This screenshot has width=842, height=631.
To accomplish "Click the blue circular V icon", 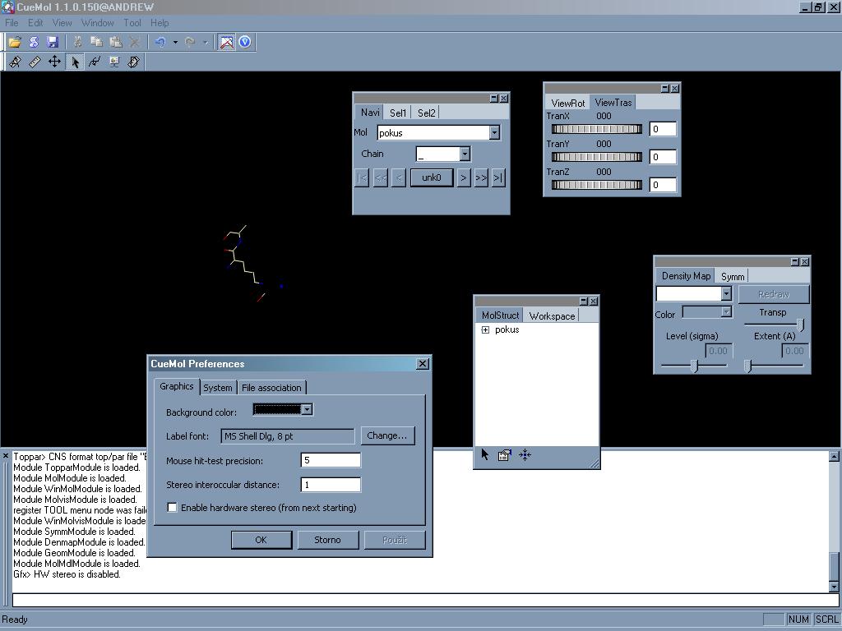I will (x=245, y=42).
